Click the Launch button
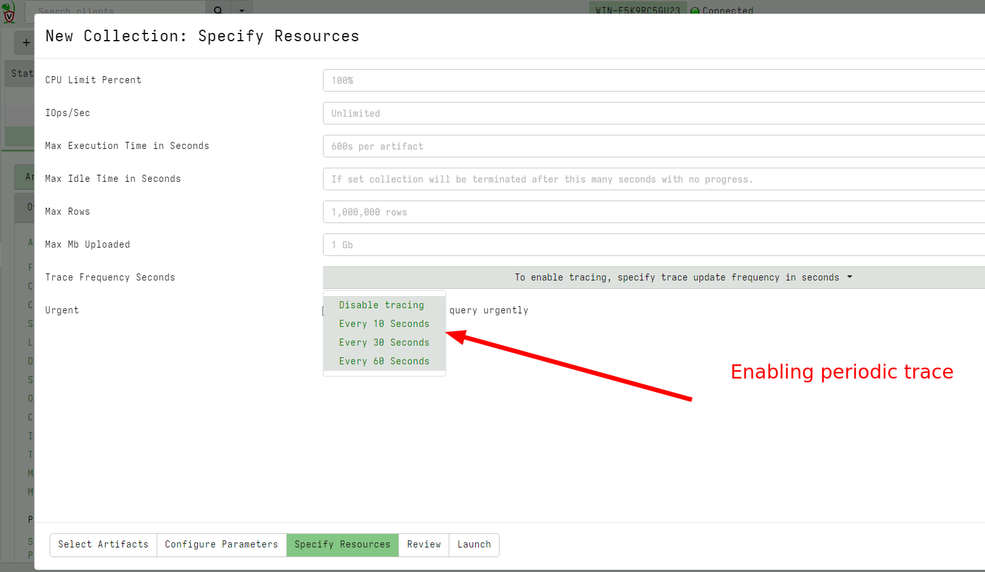The width and height of the screenshot is (985, 572). click(474, 544)
